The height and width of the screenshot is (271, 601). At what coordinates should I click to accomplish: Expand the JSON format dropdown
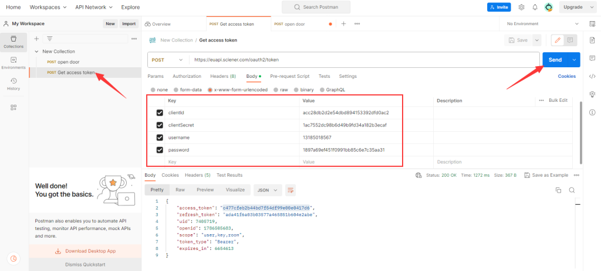(x=268, y=190)
